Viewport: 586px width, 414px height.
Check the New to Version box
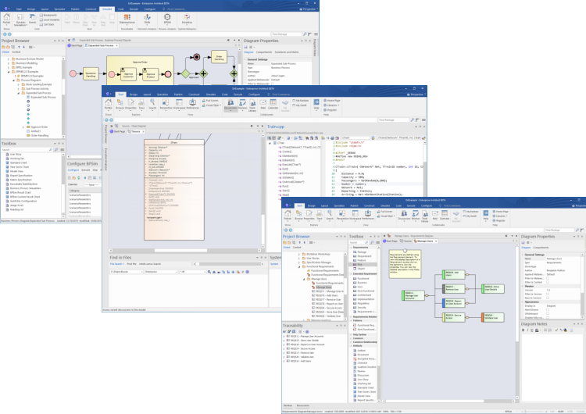coord(548,298)
